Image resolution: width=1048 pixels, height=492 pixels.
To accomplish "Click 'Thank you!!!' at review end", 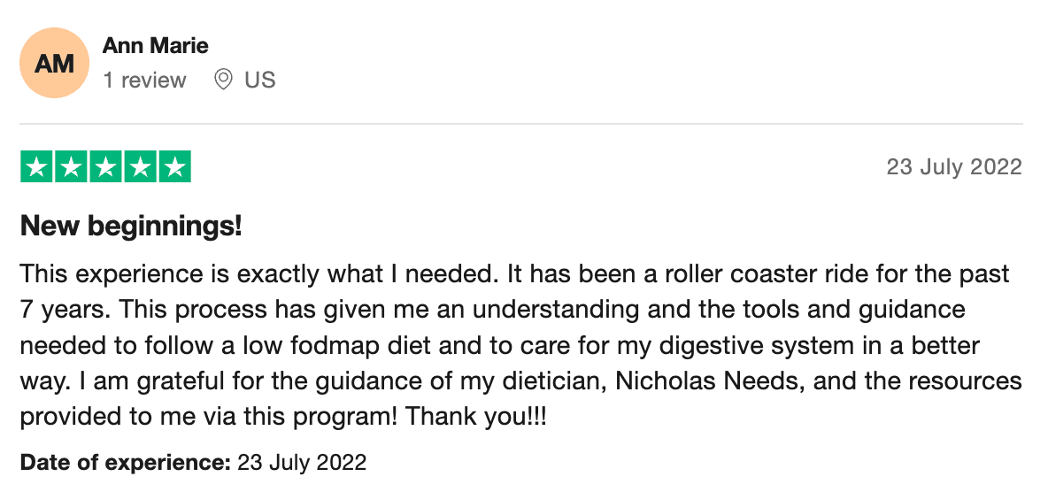I will [x=476, y=417].
